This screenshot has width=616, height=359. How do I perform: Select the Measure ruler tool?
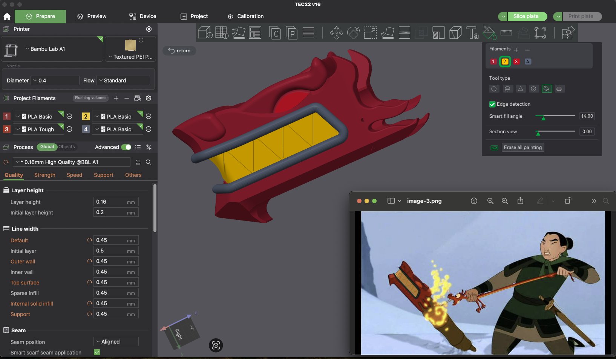506,33
